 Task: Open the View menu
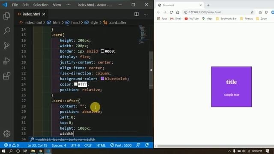coord(57,5)
